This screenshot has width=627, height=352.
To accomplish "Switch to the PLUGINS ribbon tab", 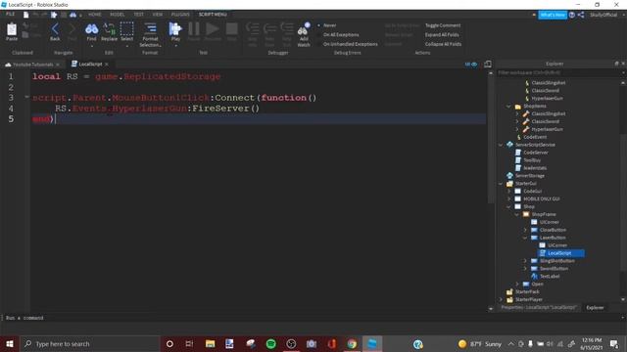I will [180, 15].
